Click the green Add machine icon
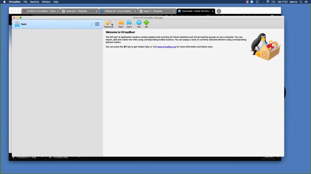 point(146,24)
